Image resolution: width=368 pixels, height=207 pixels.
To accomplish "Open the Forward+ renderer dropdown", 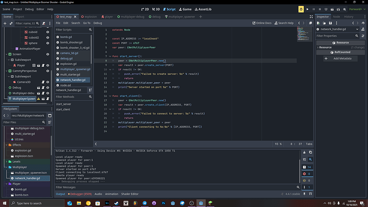I will coord(357,9).
